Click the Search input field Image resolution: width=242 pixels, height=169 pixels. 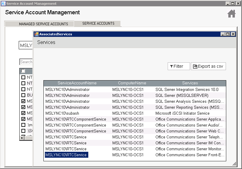click(x=26, y=62)
